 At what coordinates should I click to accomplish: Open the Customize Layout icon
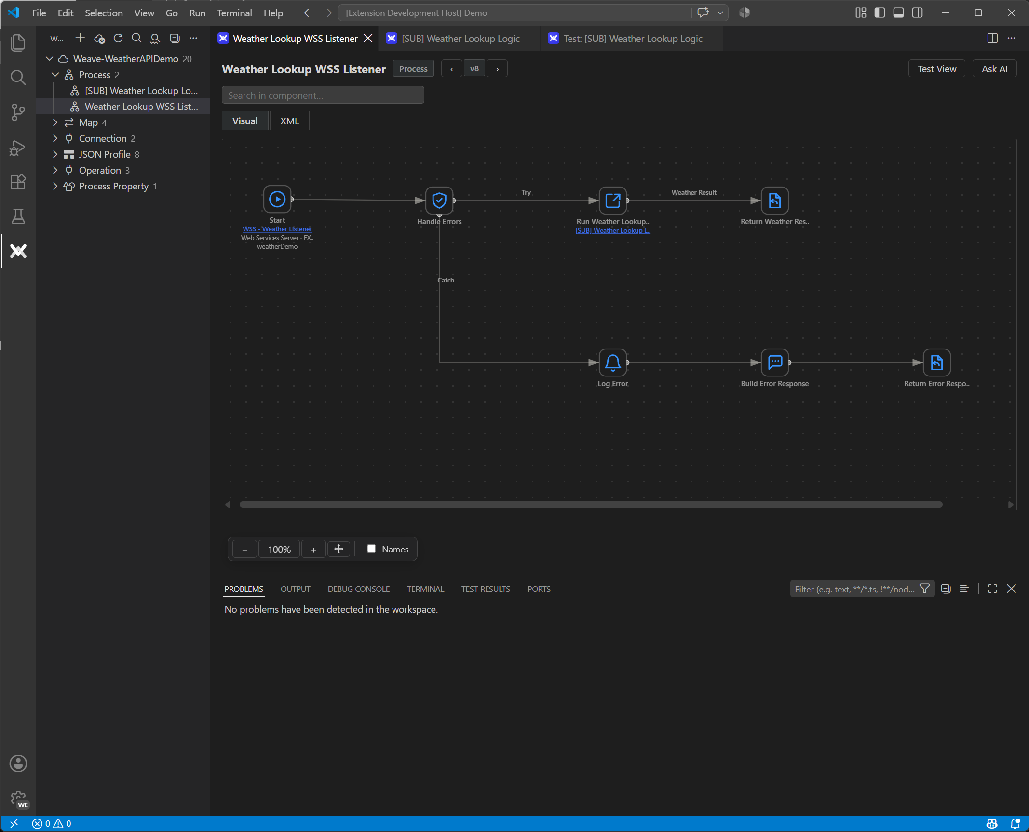(861, 13)
